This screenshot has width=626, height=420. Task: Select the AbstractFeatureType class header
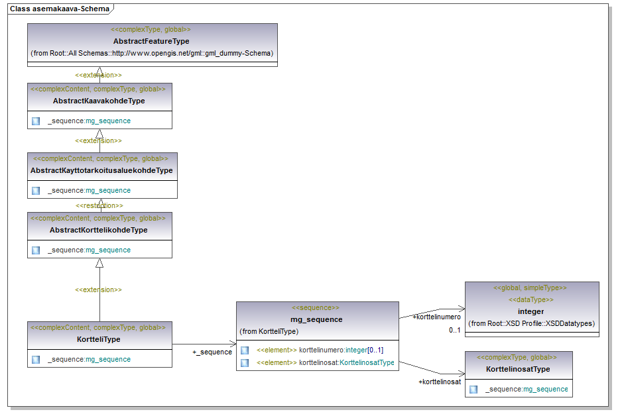click(x=152, y=41)
